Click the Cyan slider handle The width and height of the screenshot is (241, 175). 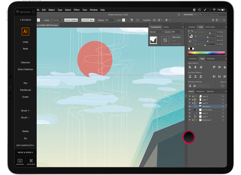pyautogui.click(x=210, y=33)
